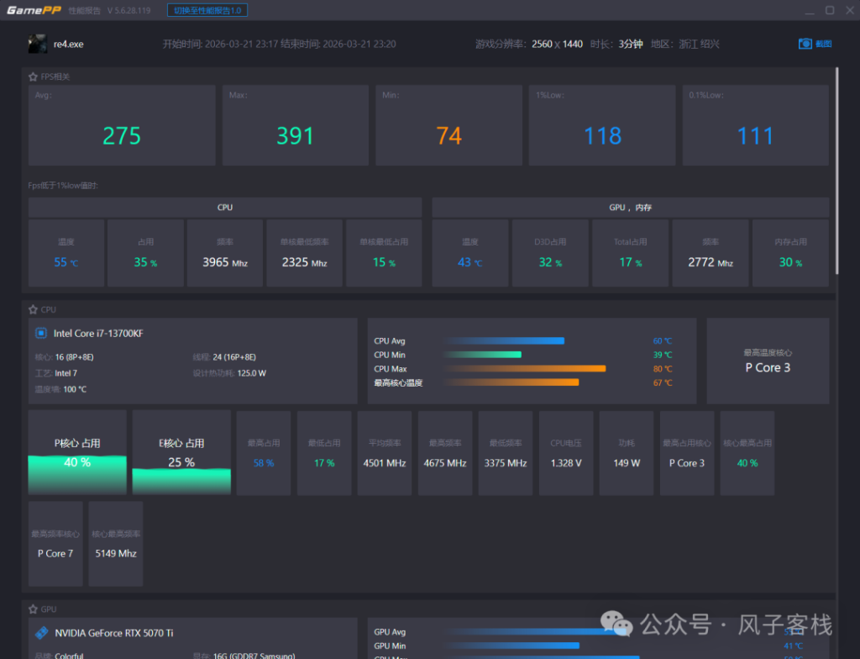This screenshot has width=860, height=659.
Task: Click the E核心 占用 25% usage graph
Action: tap(181, 452)
